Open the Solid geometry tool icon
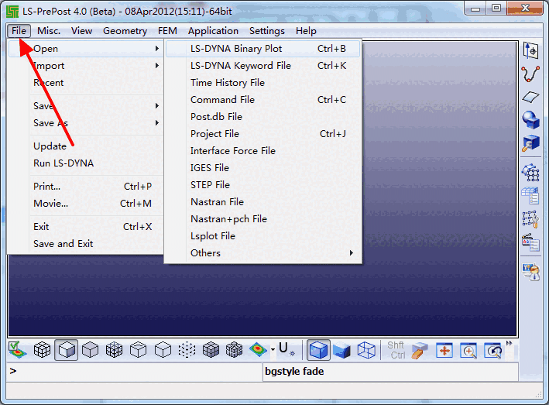Screen dimensions: 549x405 click(x=530, y=120)
